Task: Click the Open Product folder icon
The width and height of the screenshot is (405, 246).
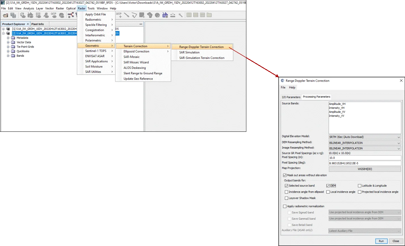Action: pyautogui.click(x=5, y=15)
